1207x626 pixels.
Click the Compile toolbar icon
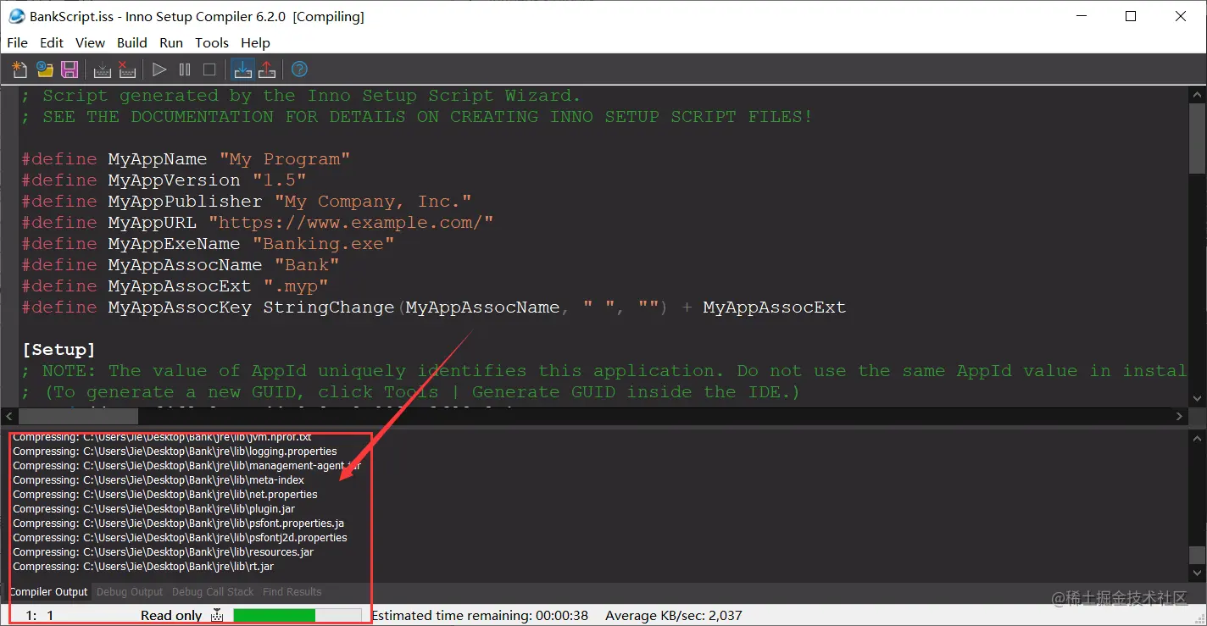point(103,69)
